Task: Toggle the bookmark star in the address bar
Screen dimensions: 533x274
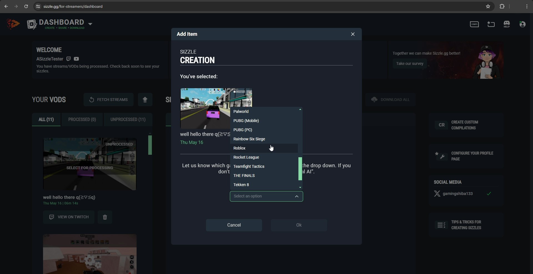Action: tap(488, 6)
